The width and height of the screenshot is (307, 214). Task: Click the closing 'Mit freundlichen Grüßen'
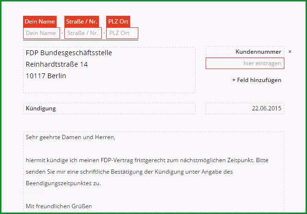tap(59, 206)
